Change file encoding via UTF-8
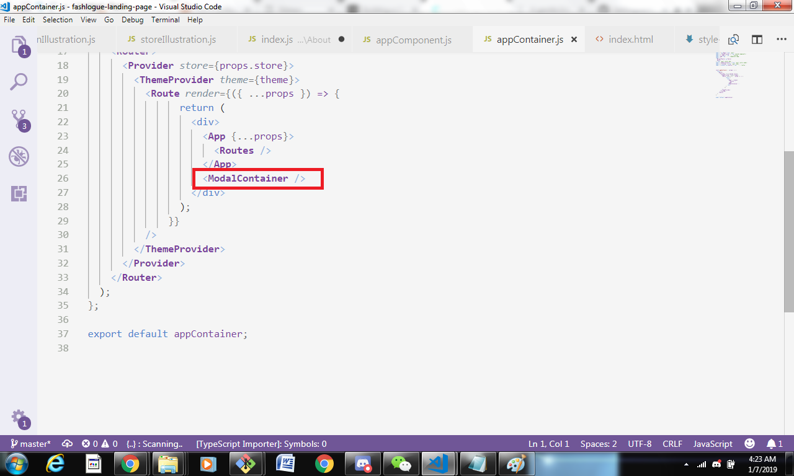The image size is (794, 476). tap(640, 444)
